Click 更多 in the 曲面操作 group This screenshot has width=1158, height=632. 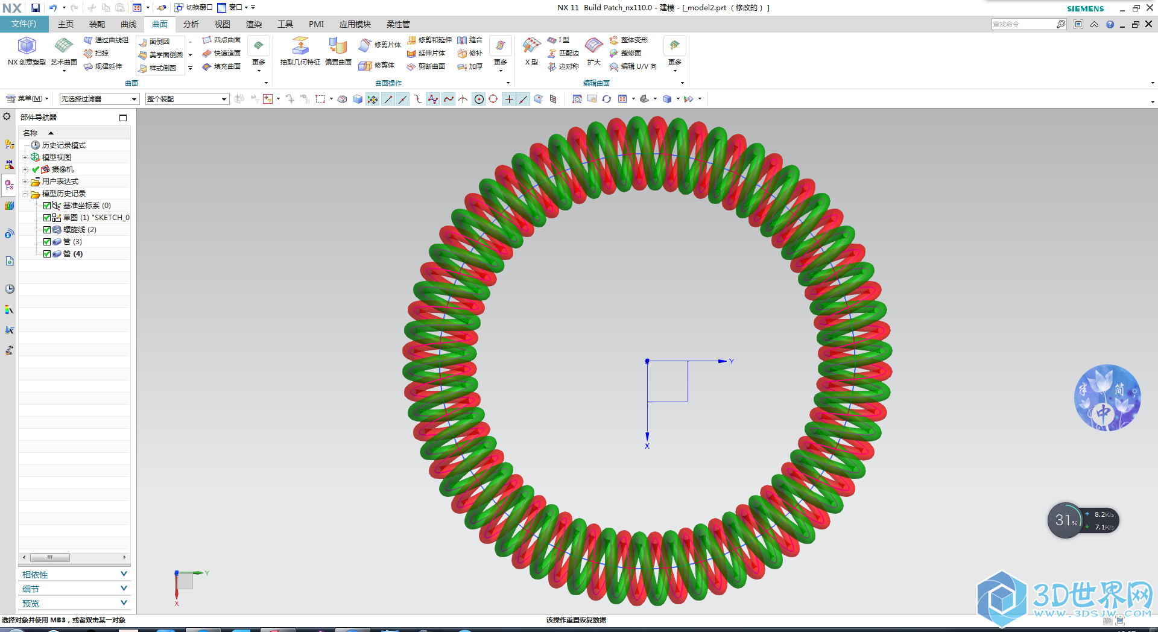[501, 54]
